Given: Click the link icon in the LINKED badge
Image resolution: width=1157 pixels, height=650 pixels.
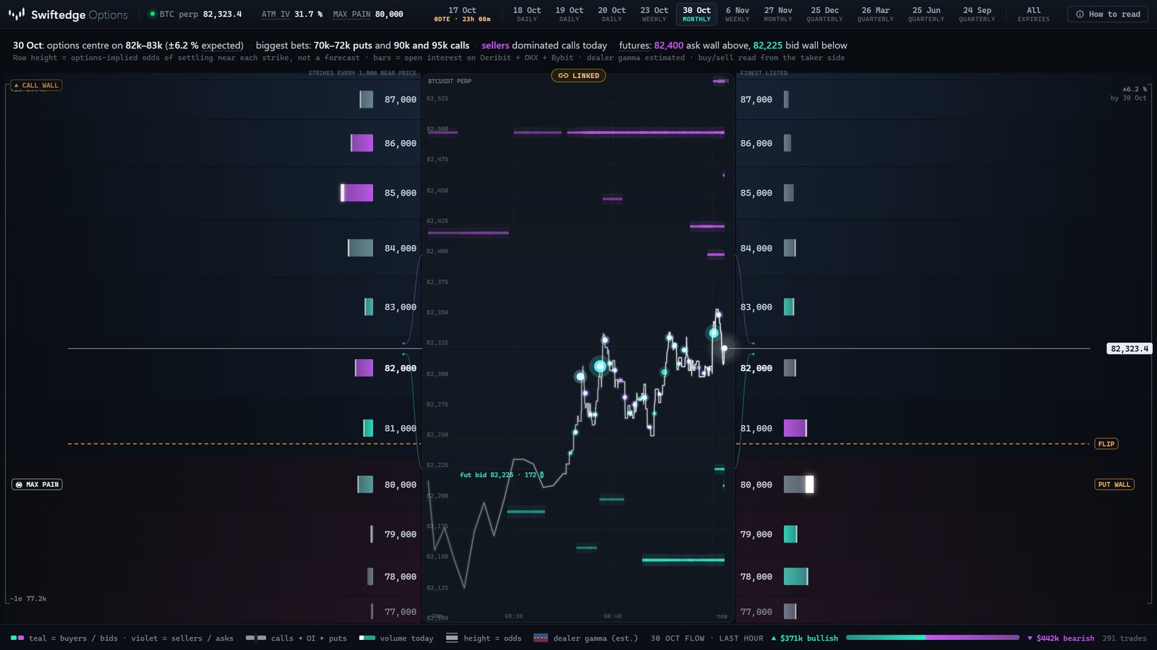Looking at the screenshot, I should point(563,76).
